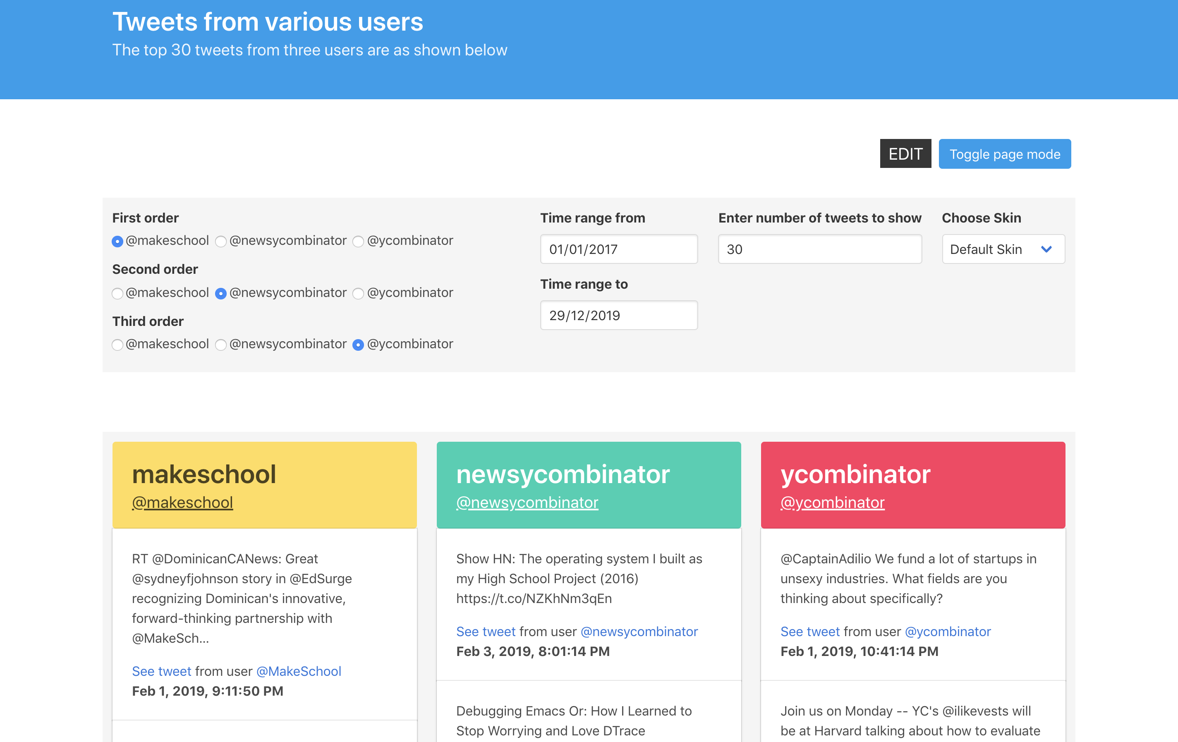Click the @MakeSchool user link
This screenshot has height=742, width=1178.
pos(298,671)
